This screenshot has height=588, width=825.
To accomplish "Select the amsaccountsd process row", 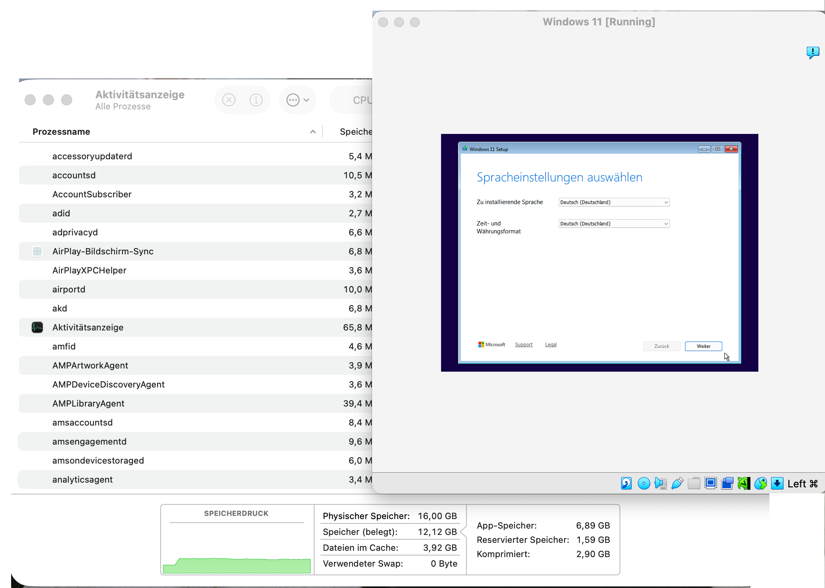I will point(196,422).
